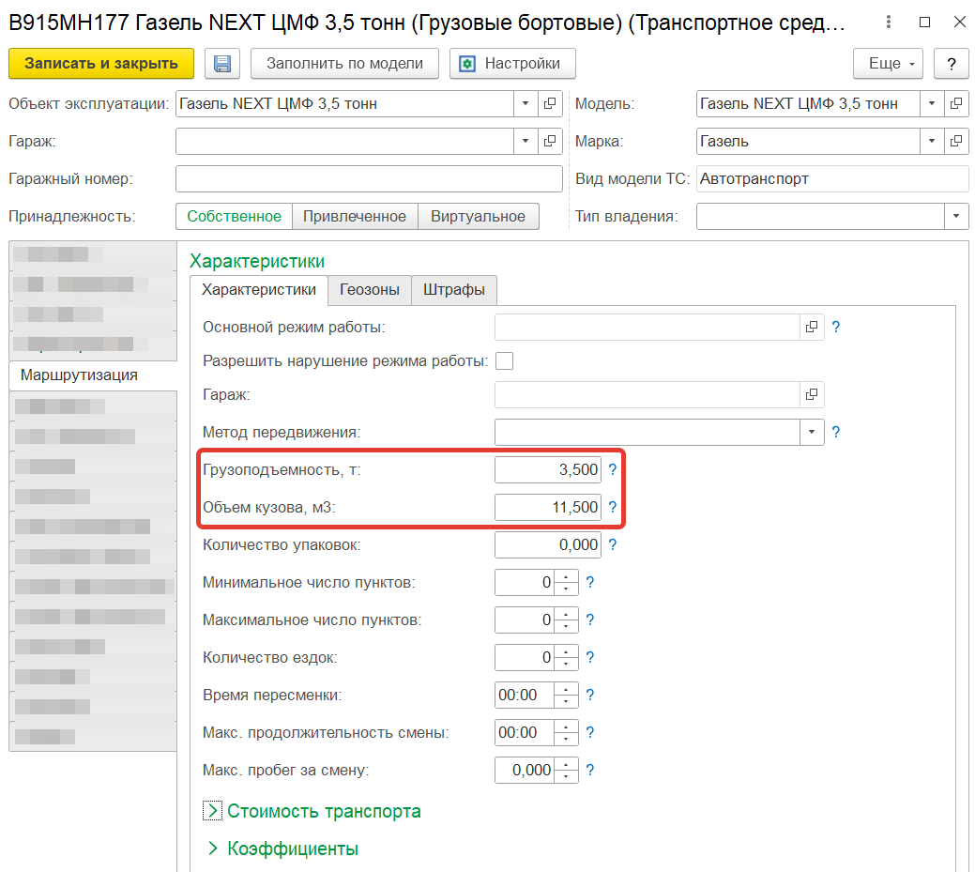This screenshot has width=975, height=872.
Task: Increase Максимальное число пунктов value
Action: (566, 615)
